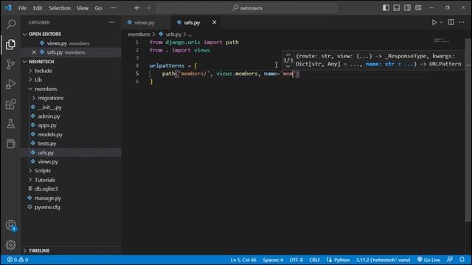The image size is (472, 265).
Task: Toggle the bottom panel layout icon
Action: click(x=397, y=8)
